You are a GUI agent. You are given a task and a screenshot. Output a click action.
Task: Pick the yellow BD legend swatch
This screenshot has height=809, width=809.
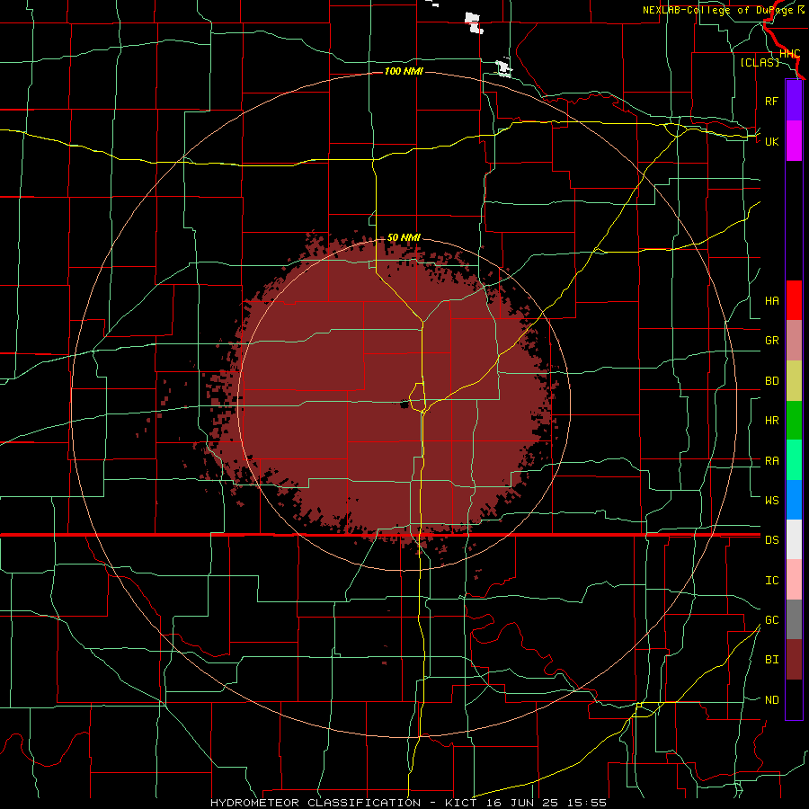[794, 381]
